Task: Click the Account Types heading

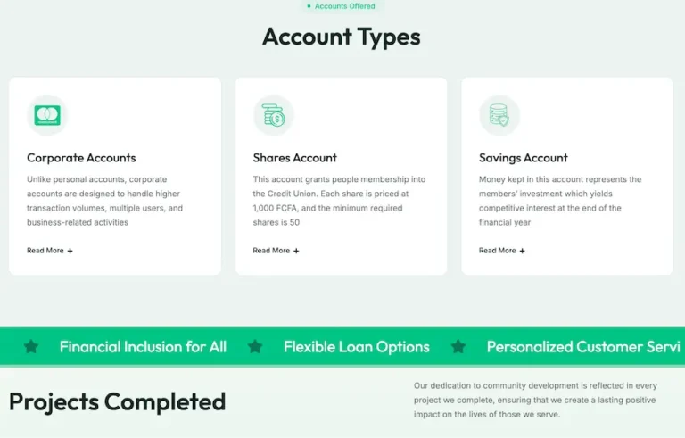Action: point(342,37)
